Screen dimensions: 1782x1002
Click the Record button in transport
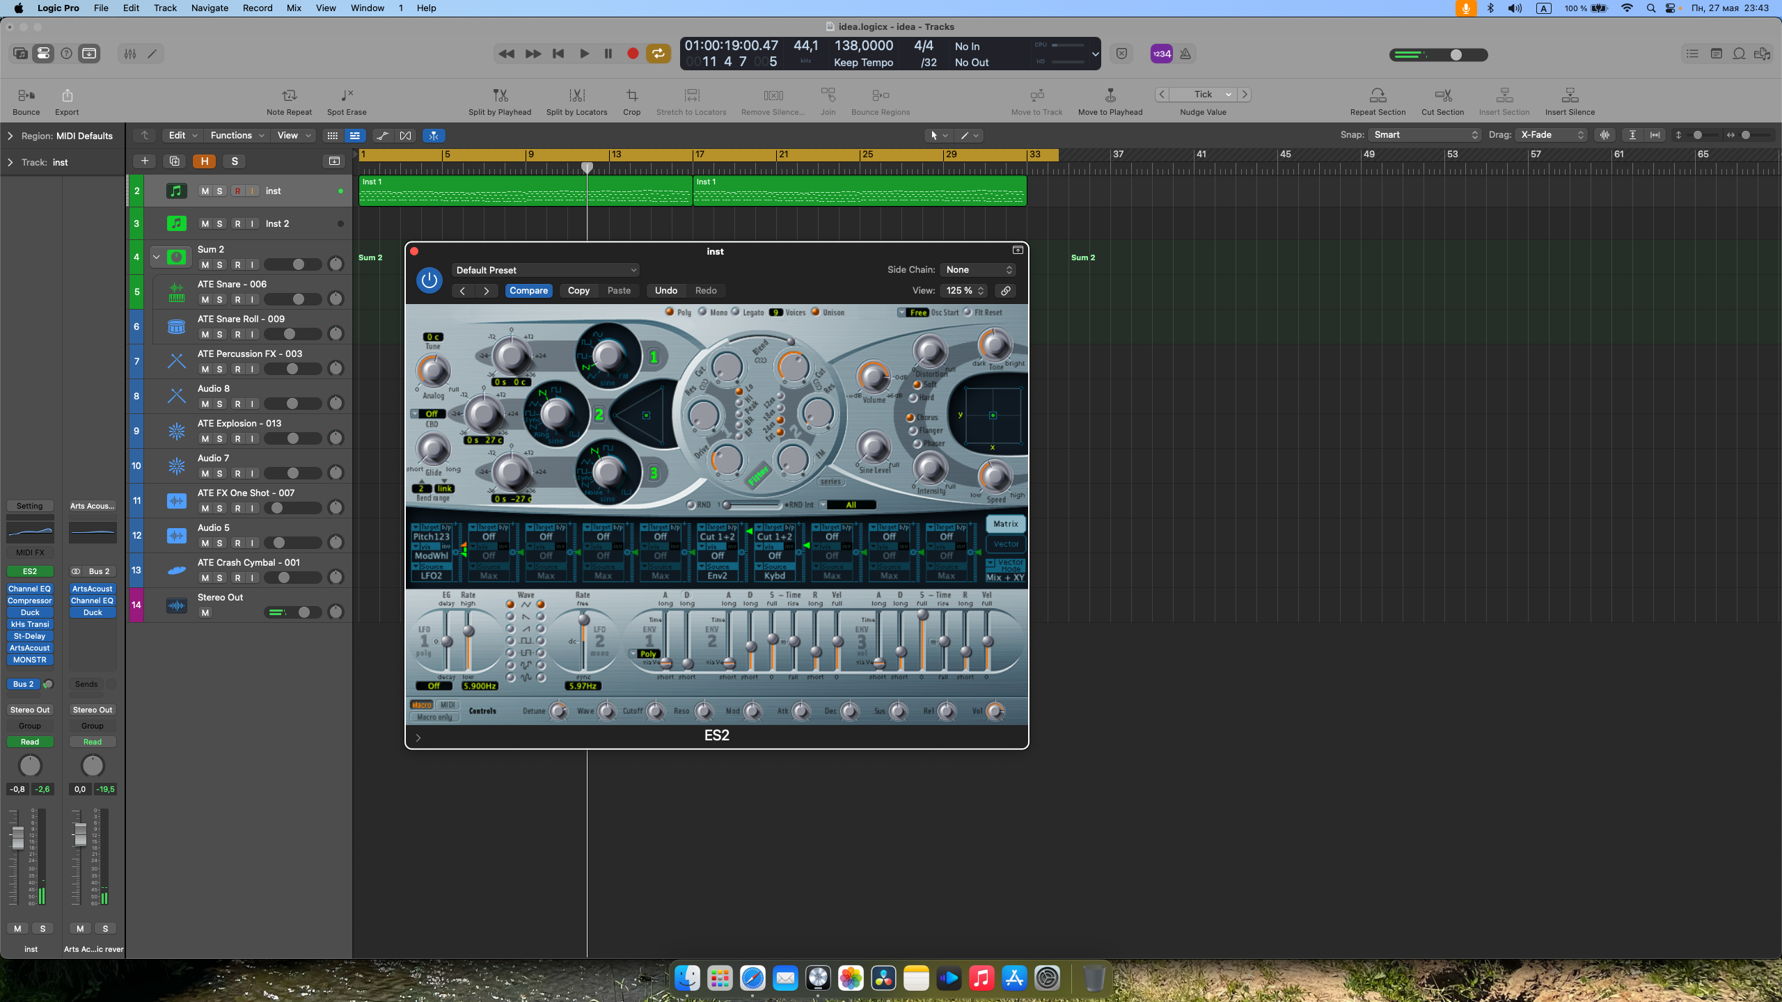click(633, 54)
